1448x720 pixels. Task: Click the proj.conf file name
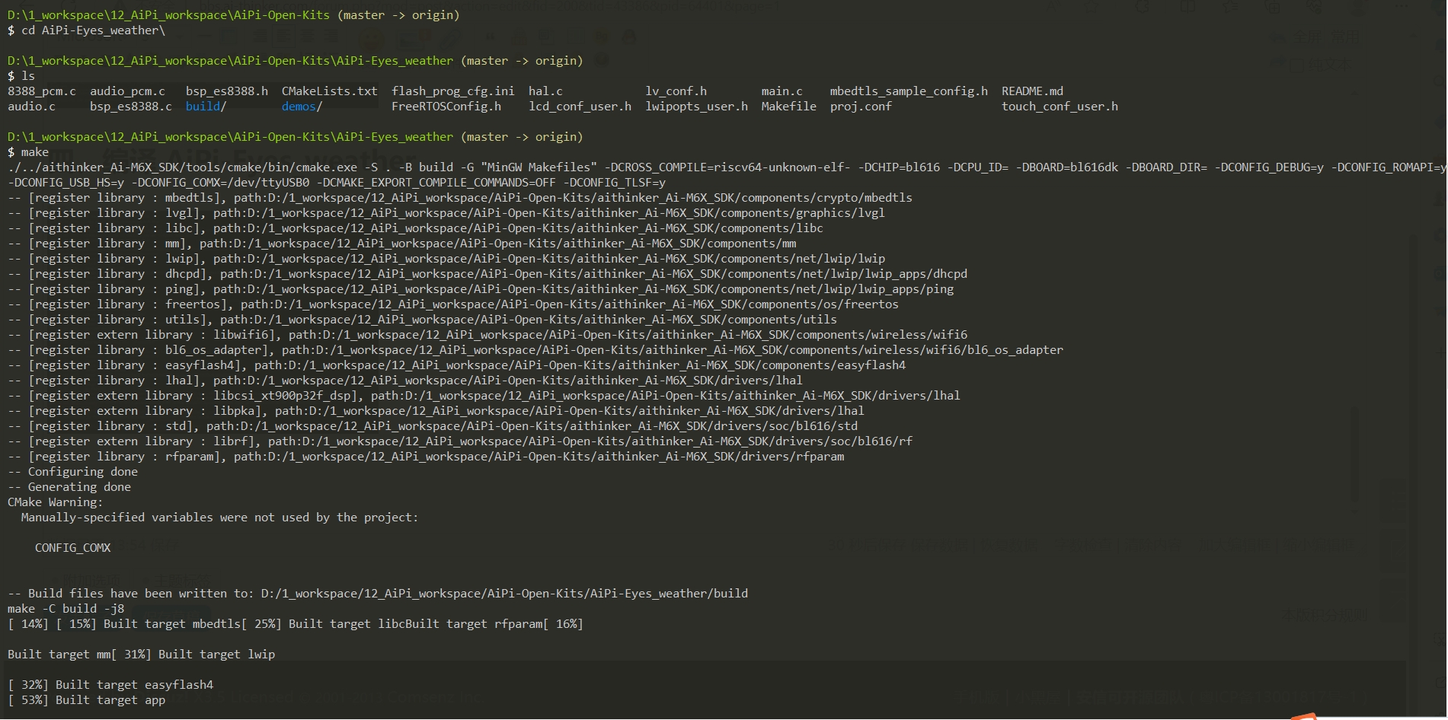861,107
